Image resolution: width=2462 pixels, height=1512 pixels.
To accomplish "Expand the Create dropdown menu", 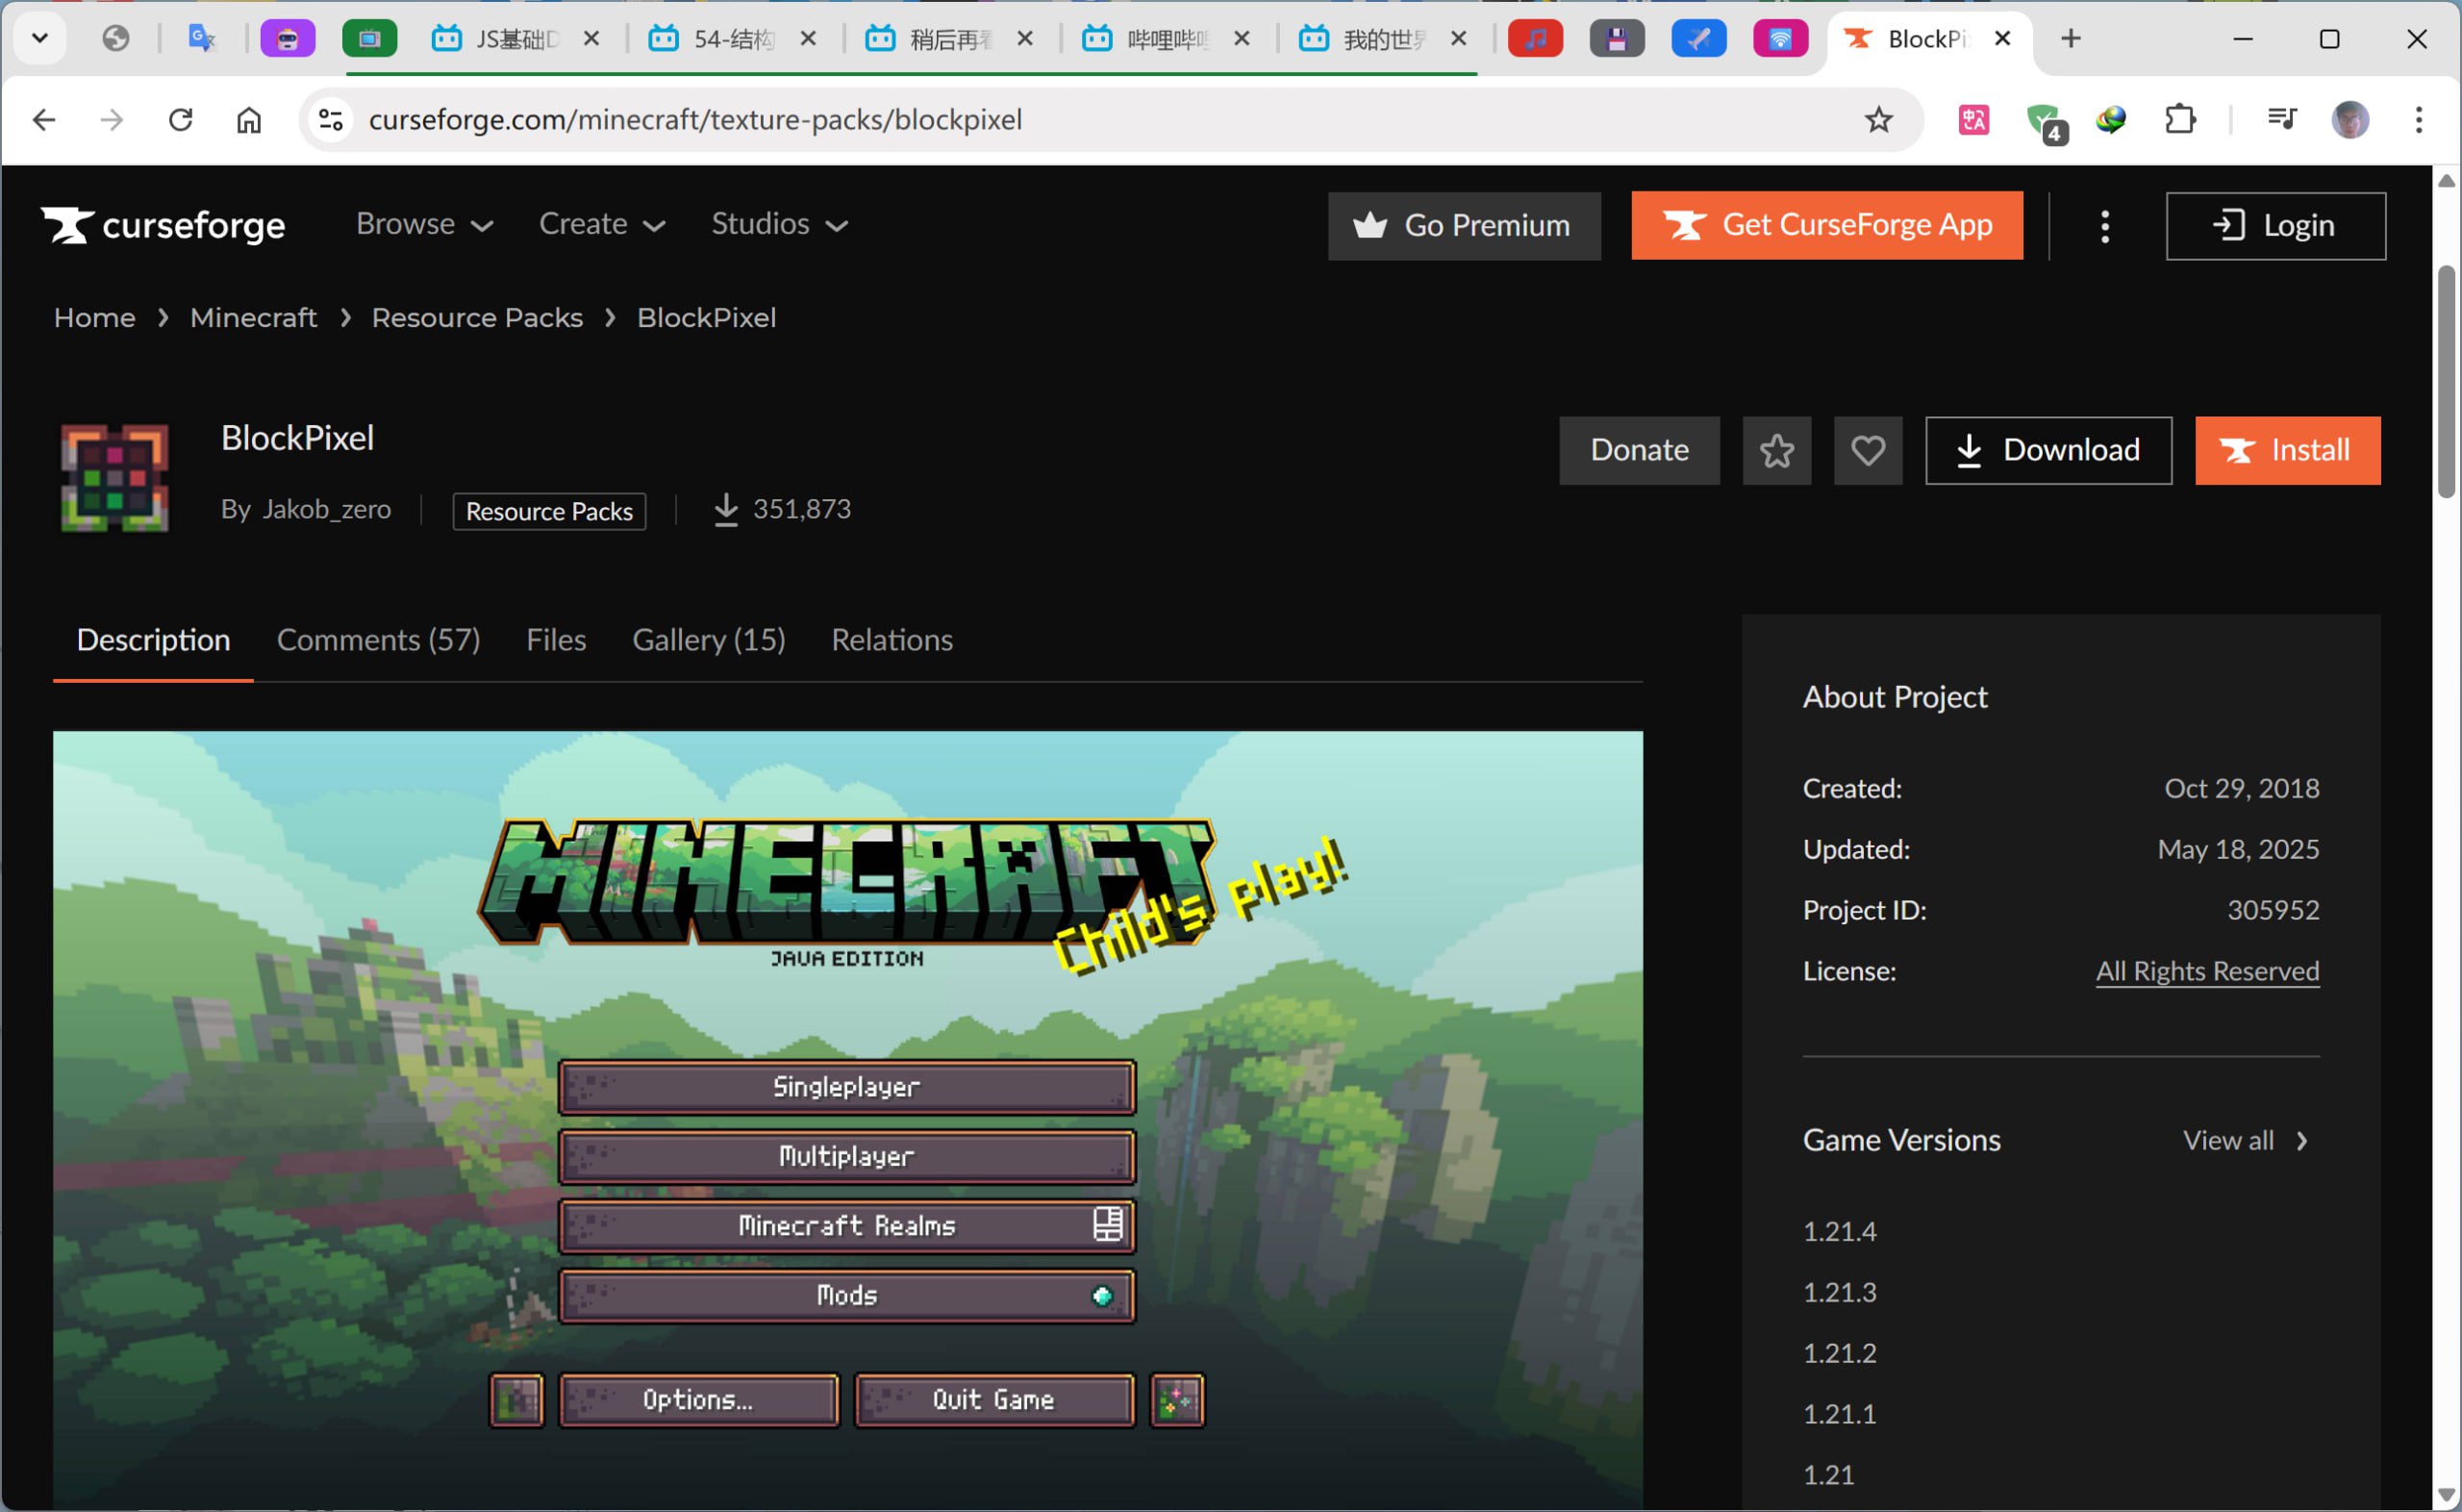I will 602,224.
